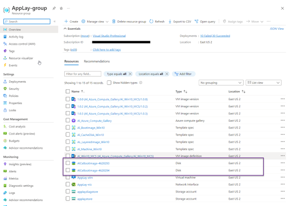Screen dimensions: 289x206
Task: Pin the AppLay-group resource group
Action: click(54, 8)
